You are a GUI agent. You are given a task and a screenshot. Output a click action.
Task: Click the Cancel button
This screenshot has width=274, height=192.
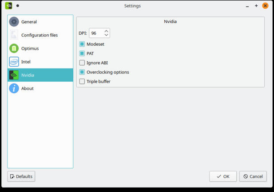[x=253, y=176]
